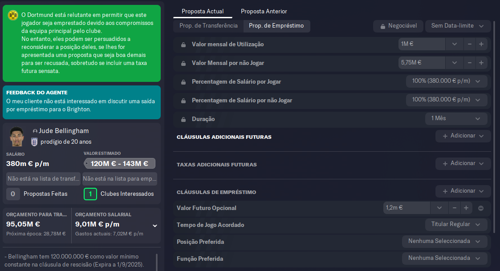Click the FEEDBACK DO AGENTE heading
500x271 pixels.
pyautogui.click(x=37, y=93)
